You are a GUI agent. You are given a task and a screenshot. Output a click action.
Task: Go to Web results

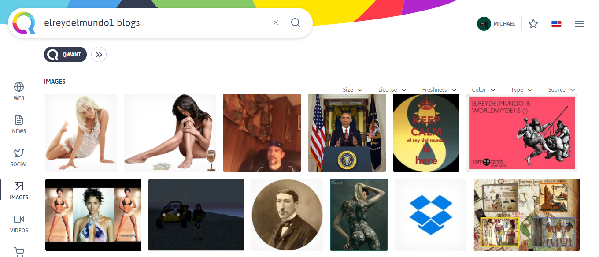(x=19, y=91)
